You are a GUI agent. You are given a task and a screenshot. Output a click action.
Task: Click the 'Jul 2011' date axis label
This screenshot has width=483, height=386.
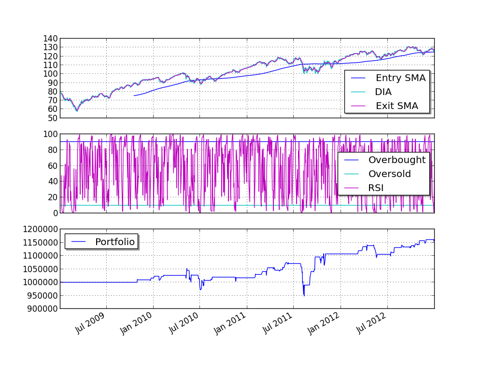coord(277,323)
